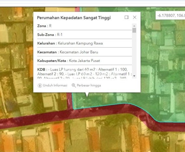Click the text Kecamatan Johar Baru
The width and height of the screenshot is (185, 152).
[79, 52]
